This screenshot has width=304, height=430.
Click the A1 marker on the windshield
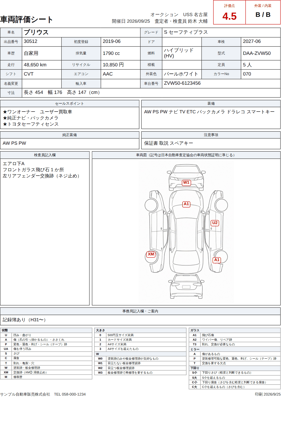click(x=186, y=204)
